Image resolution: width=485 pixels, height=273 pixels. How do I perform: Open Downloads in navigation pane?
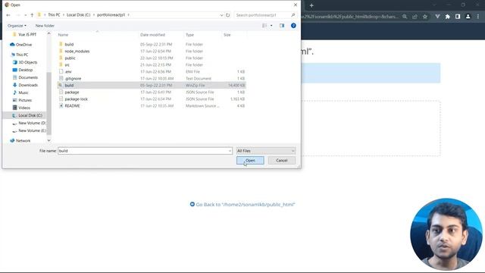pos(28,85)
